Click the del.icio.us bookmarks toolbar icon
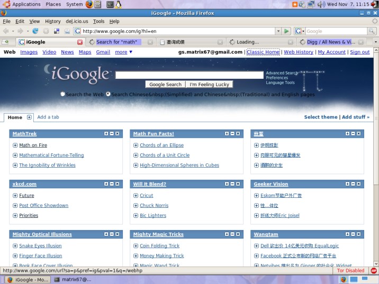The width and height of the screenshot is (379, 284). click(x=57, y=31)
